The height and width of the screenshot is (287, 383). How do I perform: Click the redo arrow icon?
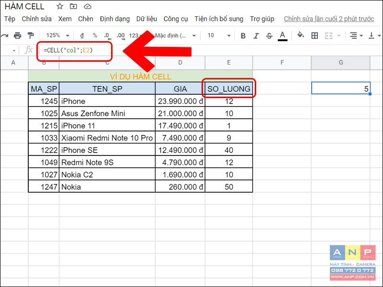(x=5, y=35)
